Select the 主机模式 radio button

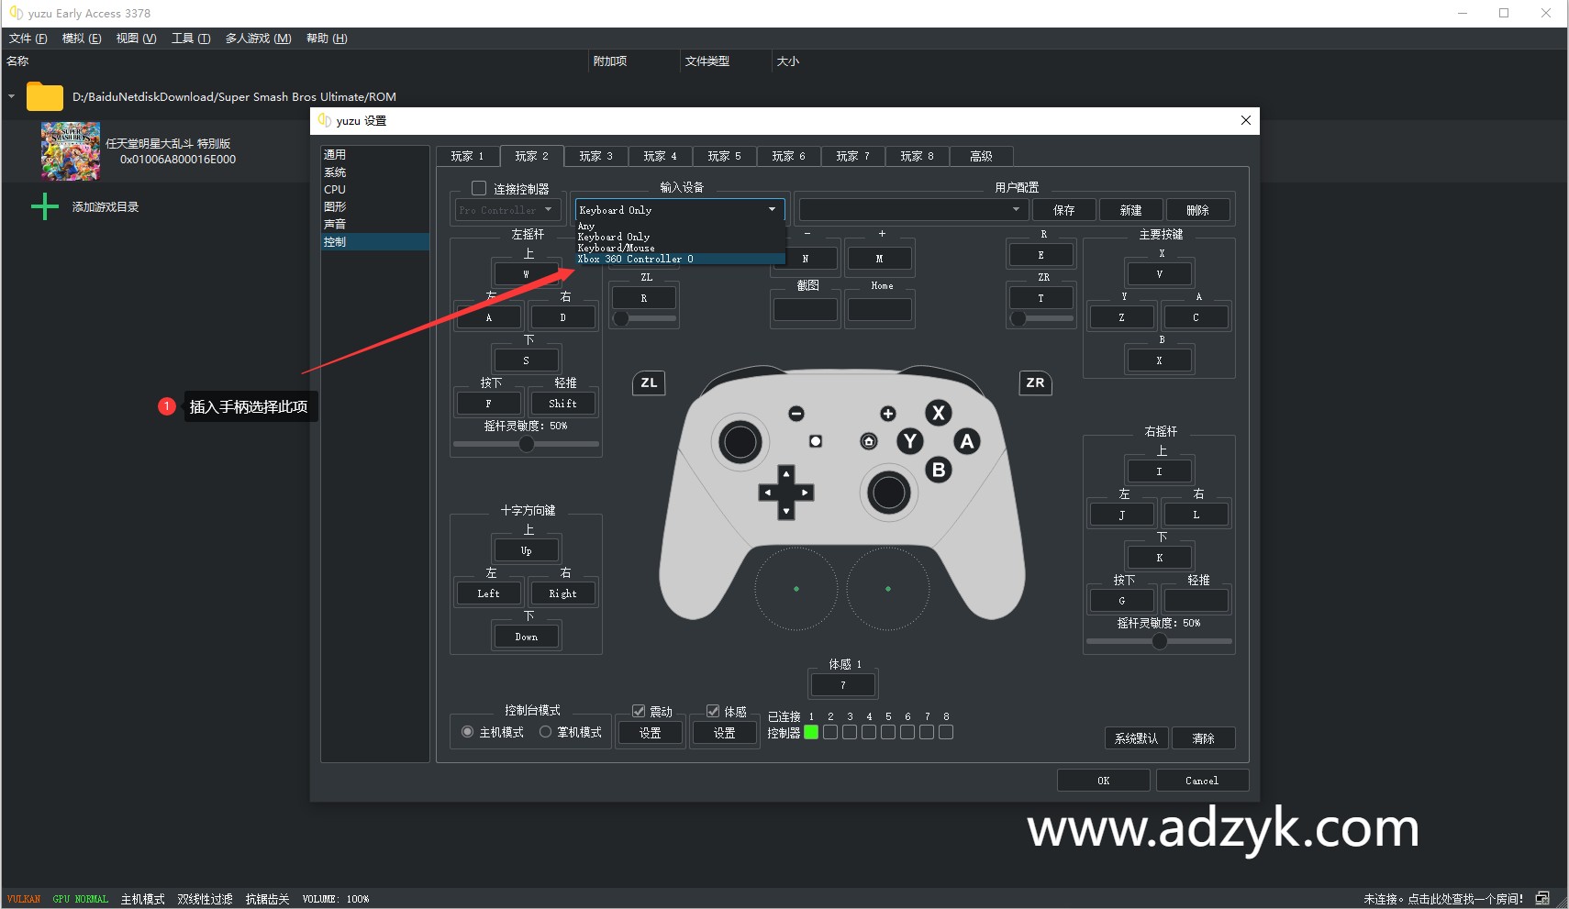tap(468, 732)
